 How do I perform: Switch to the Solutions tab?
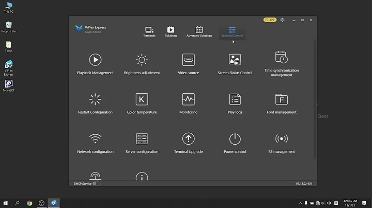(x=171, y=32)
